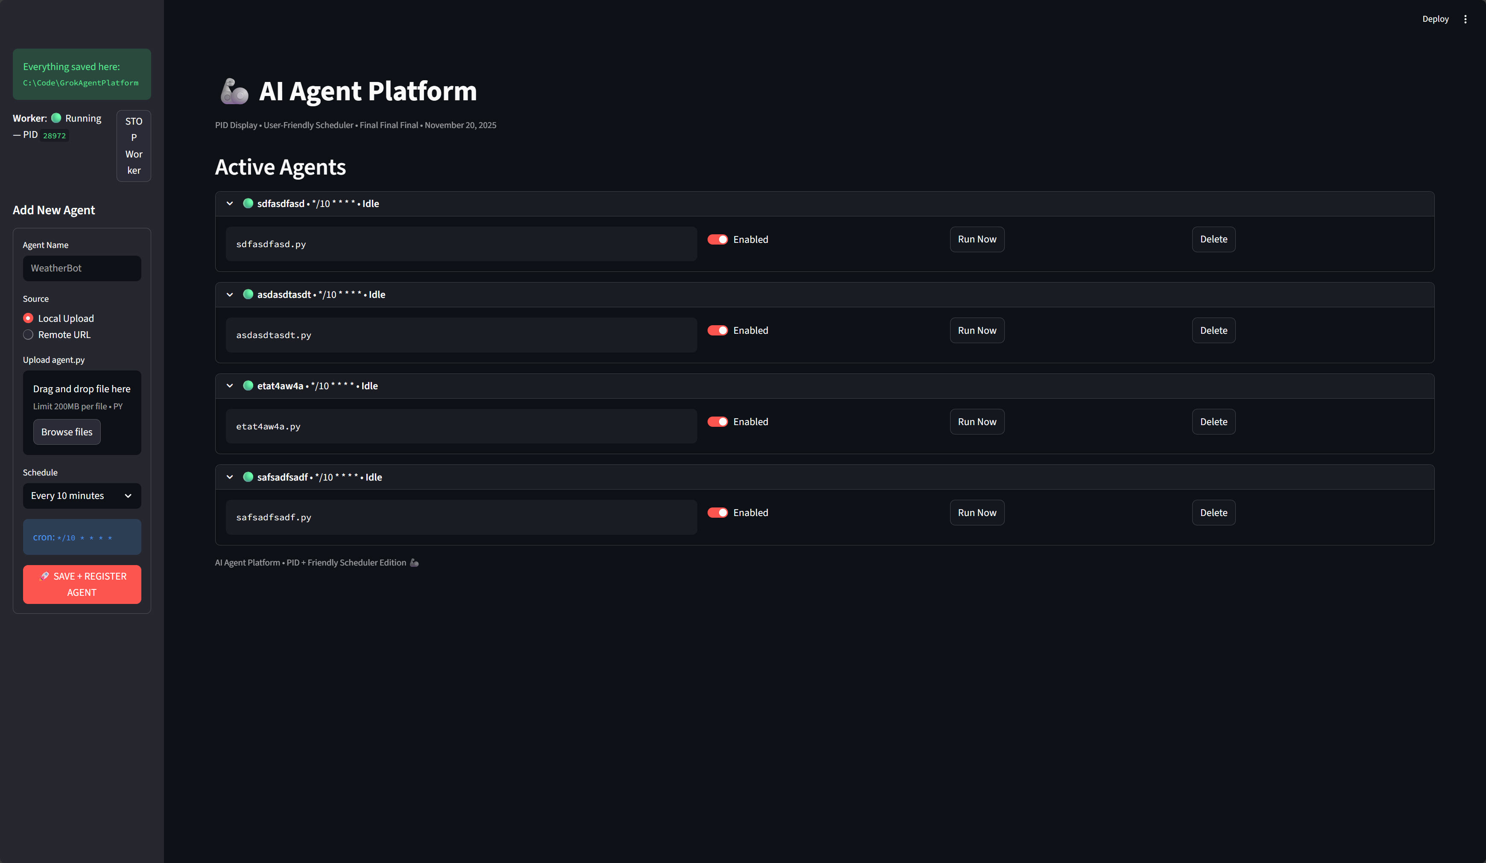Screen dimensions: 1486x863
Task: Select the Remote URL source option
Action: click(x=28, y=335)
